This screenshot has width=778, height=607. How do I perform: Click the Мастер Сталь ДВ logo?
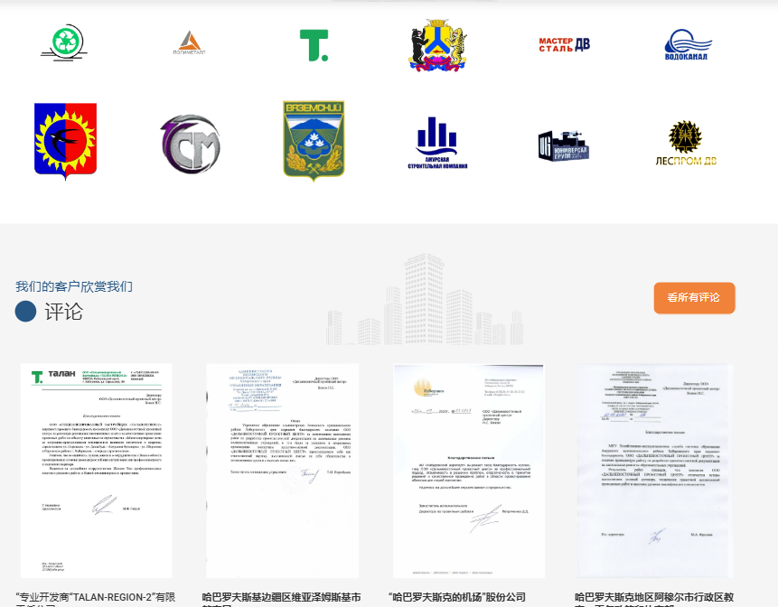(x=564, y=43)
